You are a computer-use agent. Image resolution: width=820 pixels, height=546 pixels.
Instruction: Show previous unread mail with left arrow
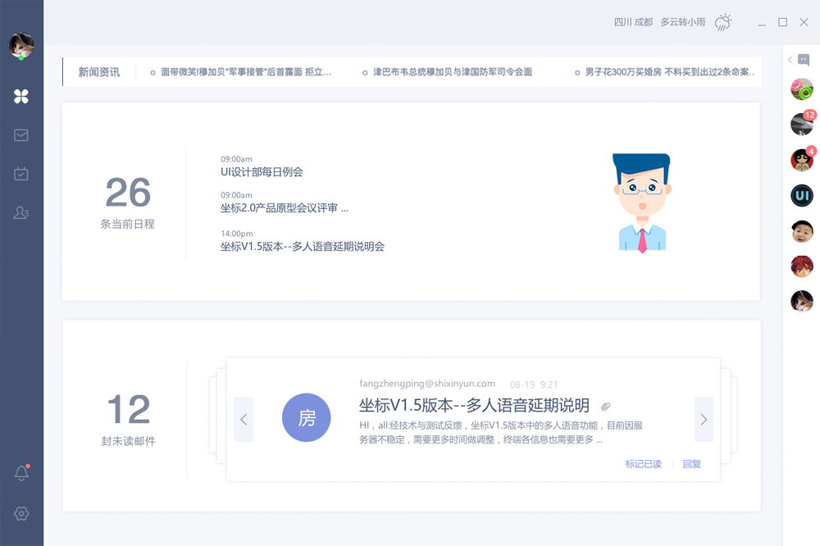coord(244,420)
